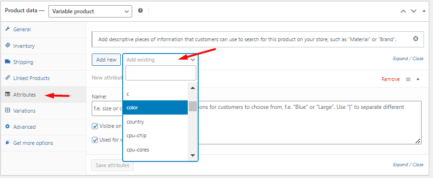The height and width of the screenshot is (178, 433).
Task: Focus the dropdown search field
Action: [161, 73]
